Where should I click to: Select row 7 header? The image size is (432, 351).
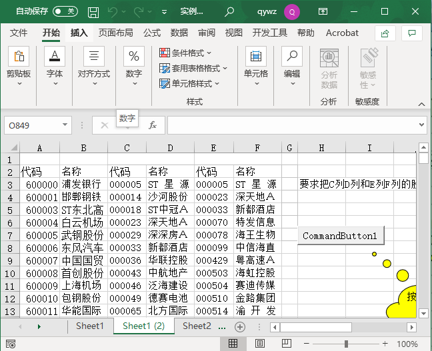click(10, 235)
